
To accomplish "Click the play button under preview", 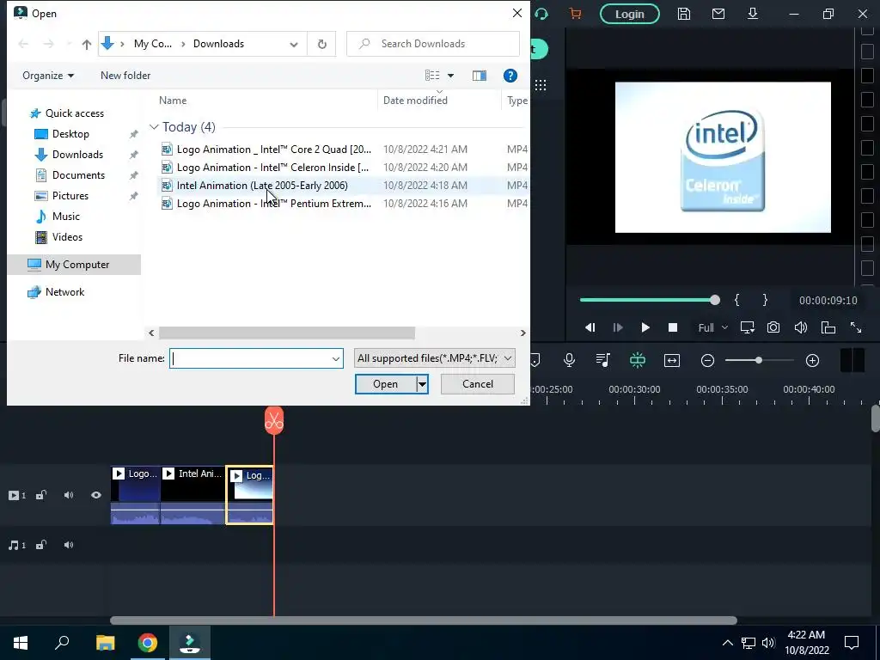I will pos(645,327).
